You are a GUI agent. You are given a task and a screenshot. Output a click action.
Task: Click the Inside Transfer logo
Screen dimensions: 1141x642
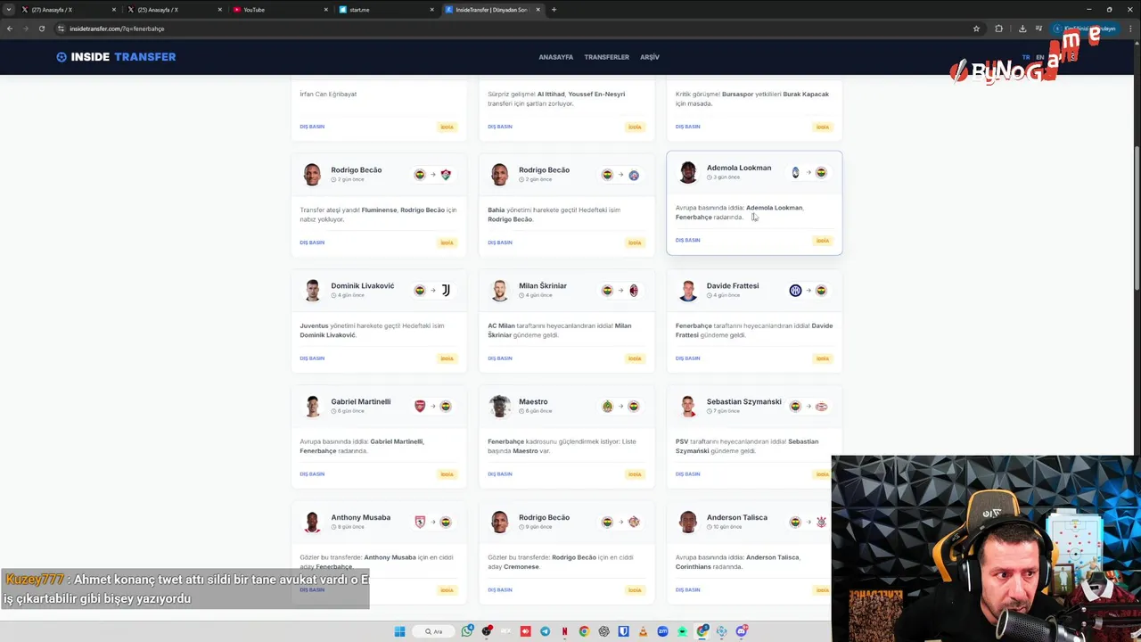[116, 56]
